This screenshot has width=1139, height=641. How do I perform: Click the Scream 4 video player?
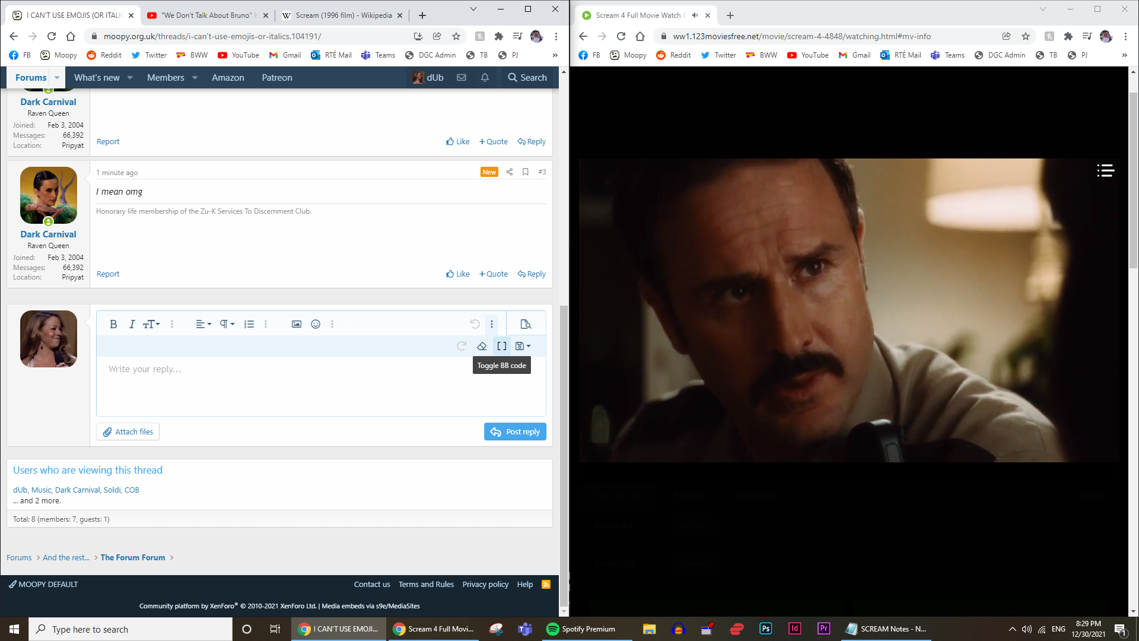click(849, 310)
